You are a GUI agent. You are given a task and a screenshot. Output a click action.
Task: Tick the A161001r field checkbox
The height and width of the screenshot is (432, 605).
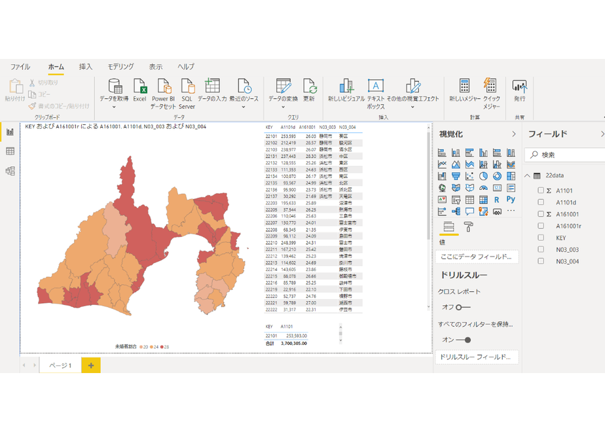pos(541,226)
